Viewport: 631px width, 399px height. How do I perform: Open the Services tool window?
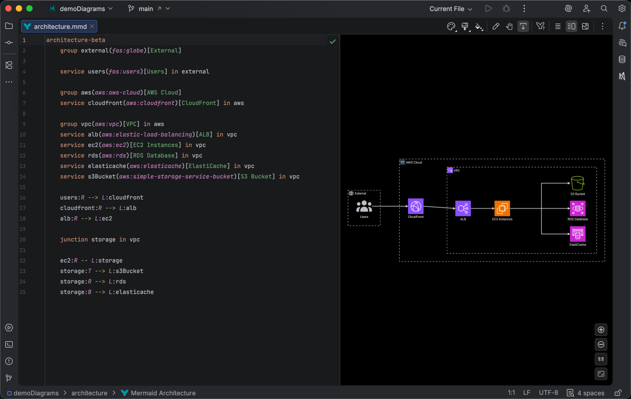click(x=9, y=328)
